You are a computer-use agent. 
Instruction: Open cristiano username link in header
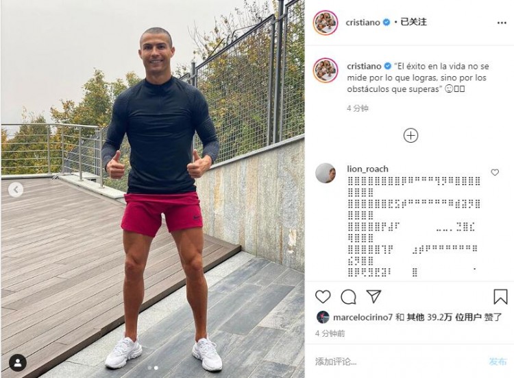[363, 23]
